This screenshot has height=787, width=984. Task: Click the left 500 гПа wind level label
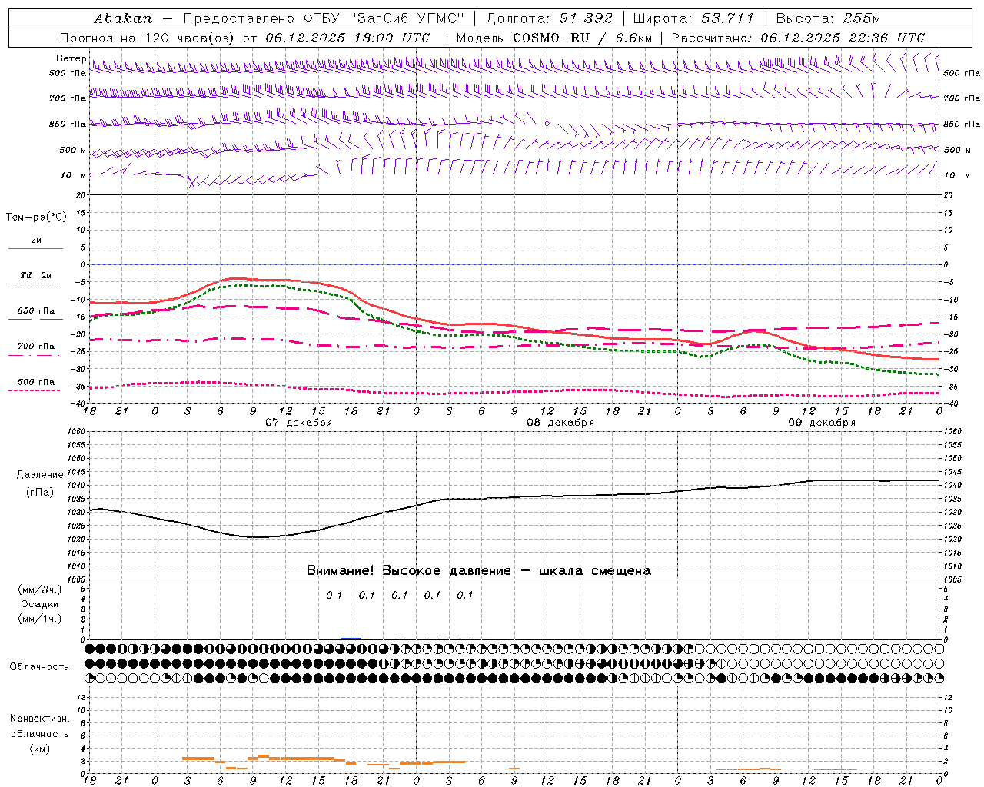tap(68, 73)
